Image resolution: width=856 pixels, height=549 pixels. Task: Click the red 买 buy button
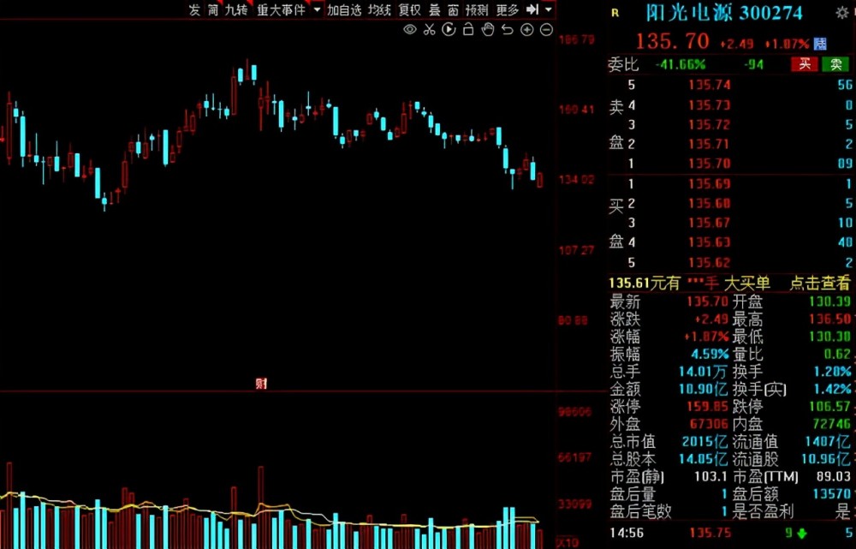click(x=805, y=64)
